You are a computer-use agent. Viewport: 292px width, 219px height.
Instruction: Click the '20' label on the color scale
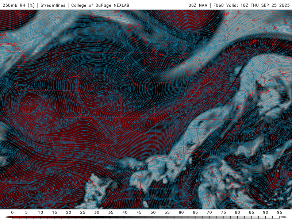[x=69, y=212]
